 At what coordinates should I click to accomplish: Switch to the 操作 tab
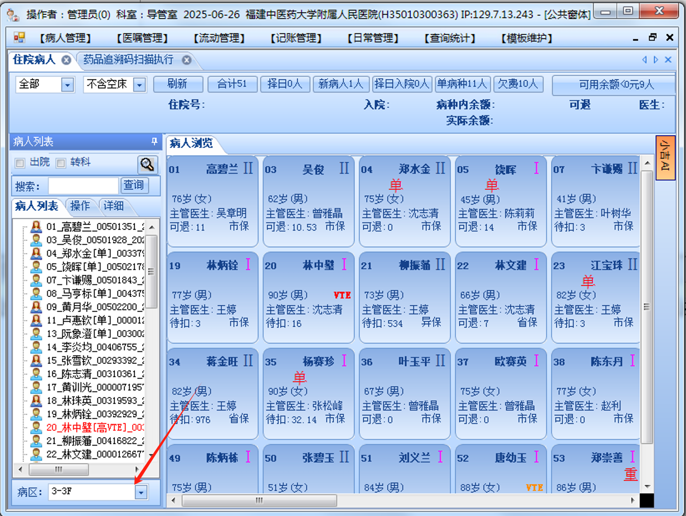tap(80, 206)
